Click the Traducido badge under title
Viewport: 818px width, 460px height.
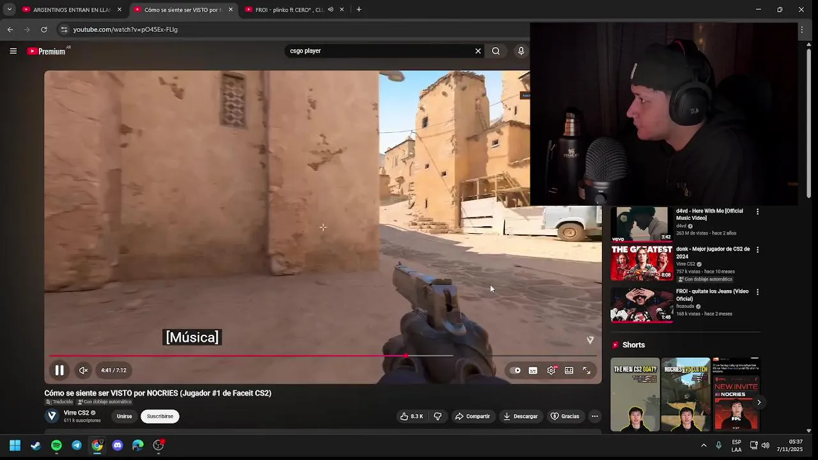click(x=59, y=402)
